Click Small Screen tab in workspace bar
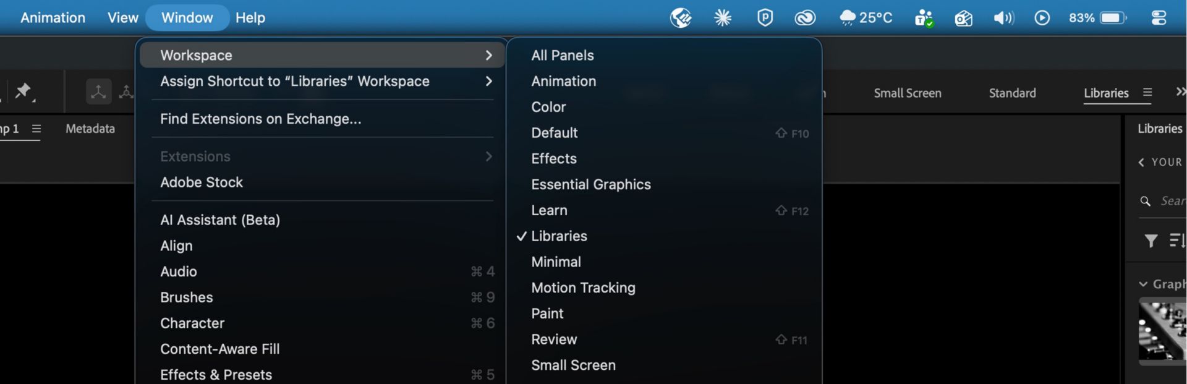The width and height of the screenshot is (1187, 384). [x=907, y=93]
